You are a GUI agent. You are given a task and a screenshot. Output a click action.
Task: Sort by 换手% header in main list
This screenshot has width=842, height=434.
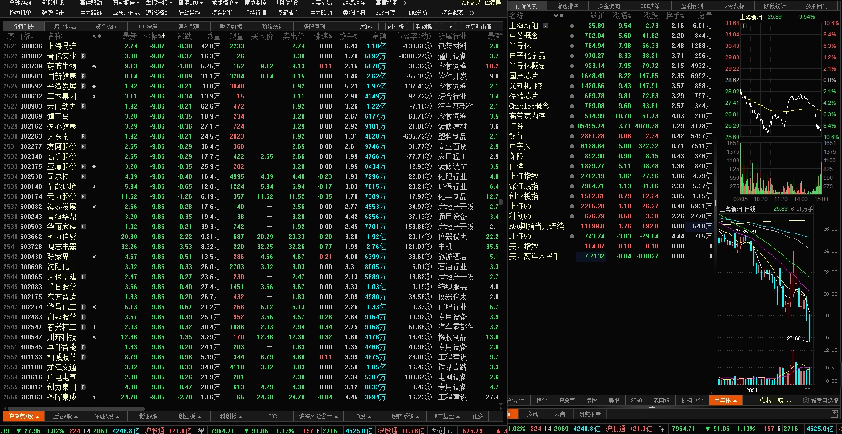pyautogui.click(x=349, y=36)
